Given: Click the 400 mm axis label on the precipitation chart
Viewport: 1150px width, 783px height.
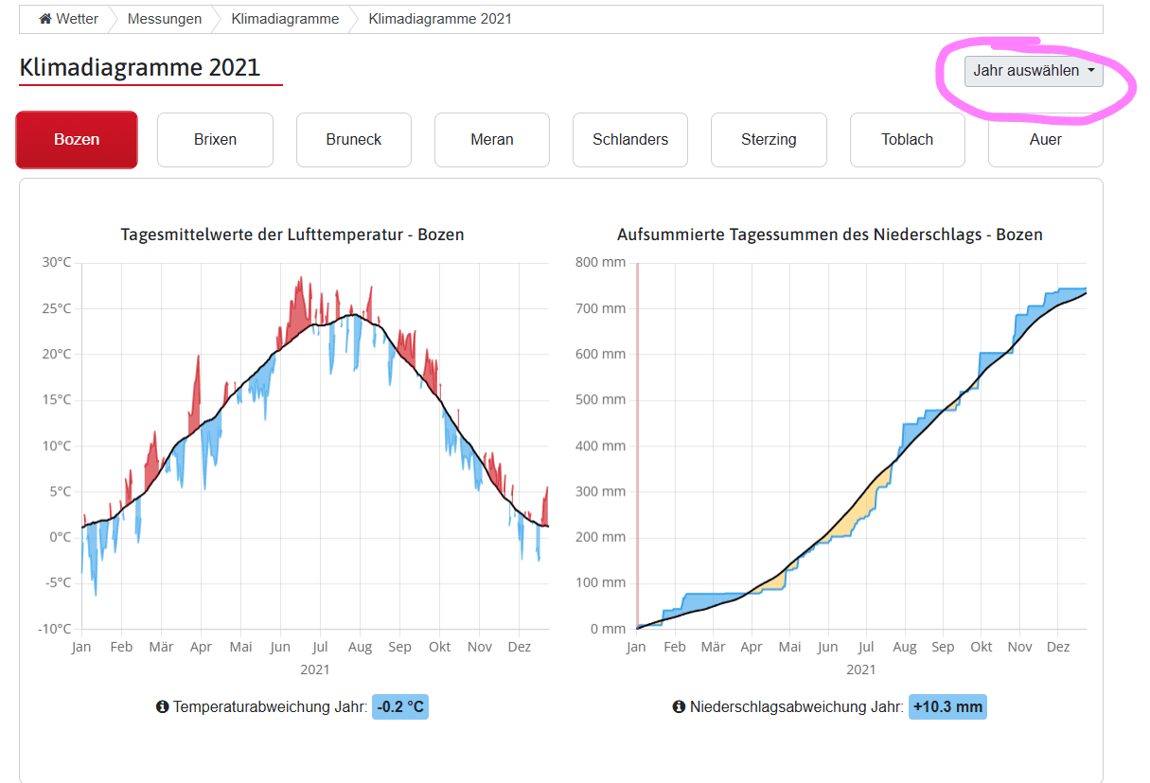Looking at the screenshot, I should tap(600, 445).
